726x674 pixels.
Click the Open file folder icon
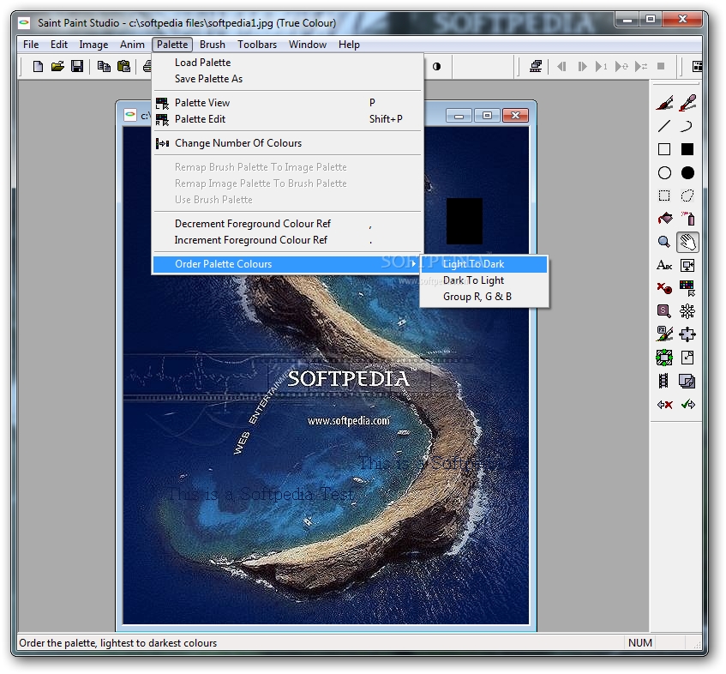pos(57,67)
